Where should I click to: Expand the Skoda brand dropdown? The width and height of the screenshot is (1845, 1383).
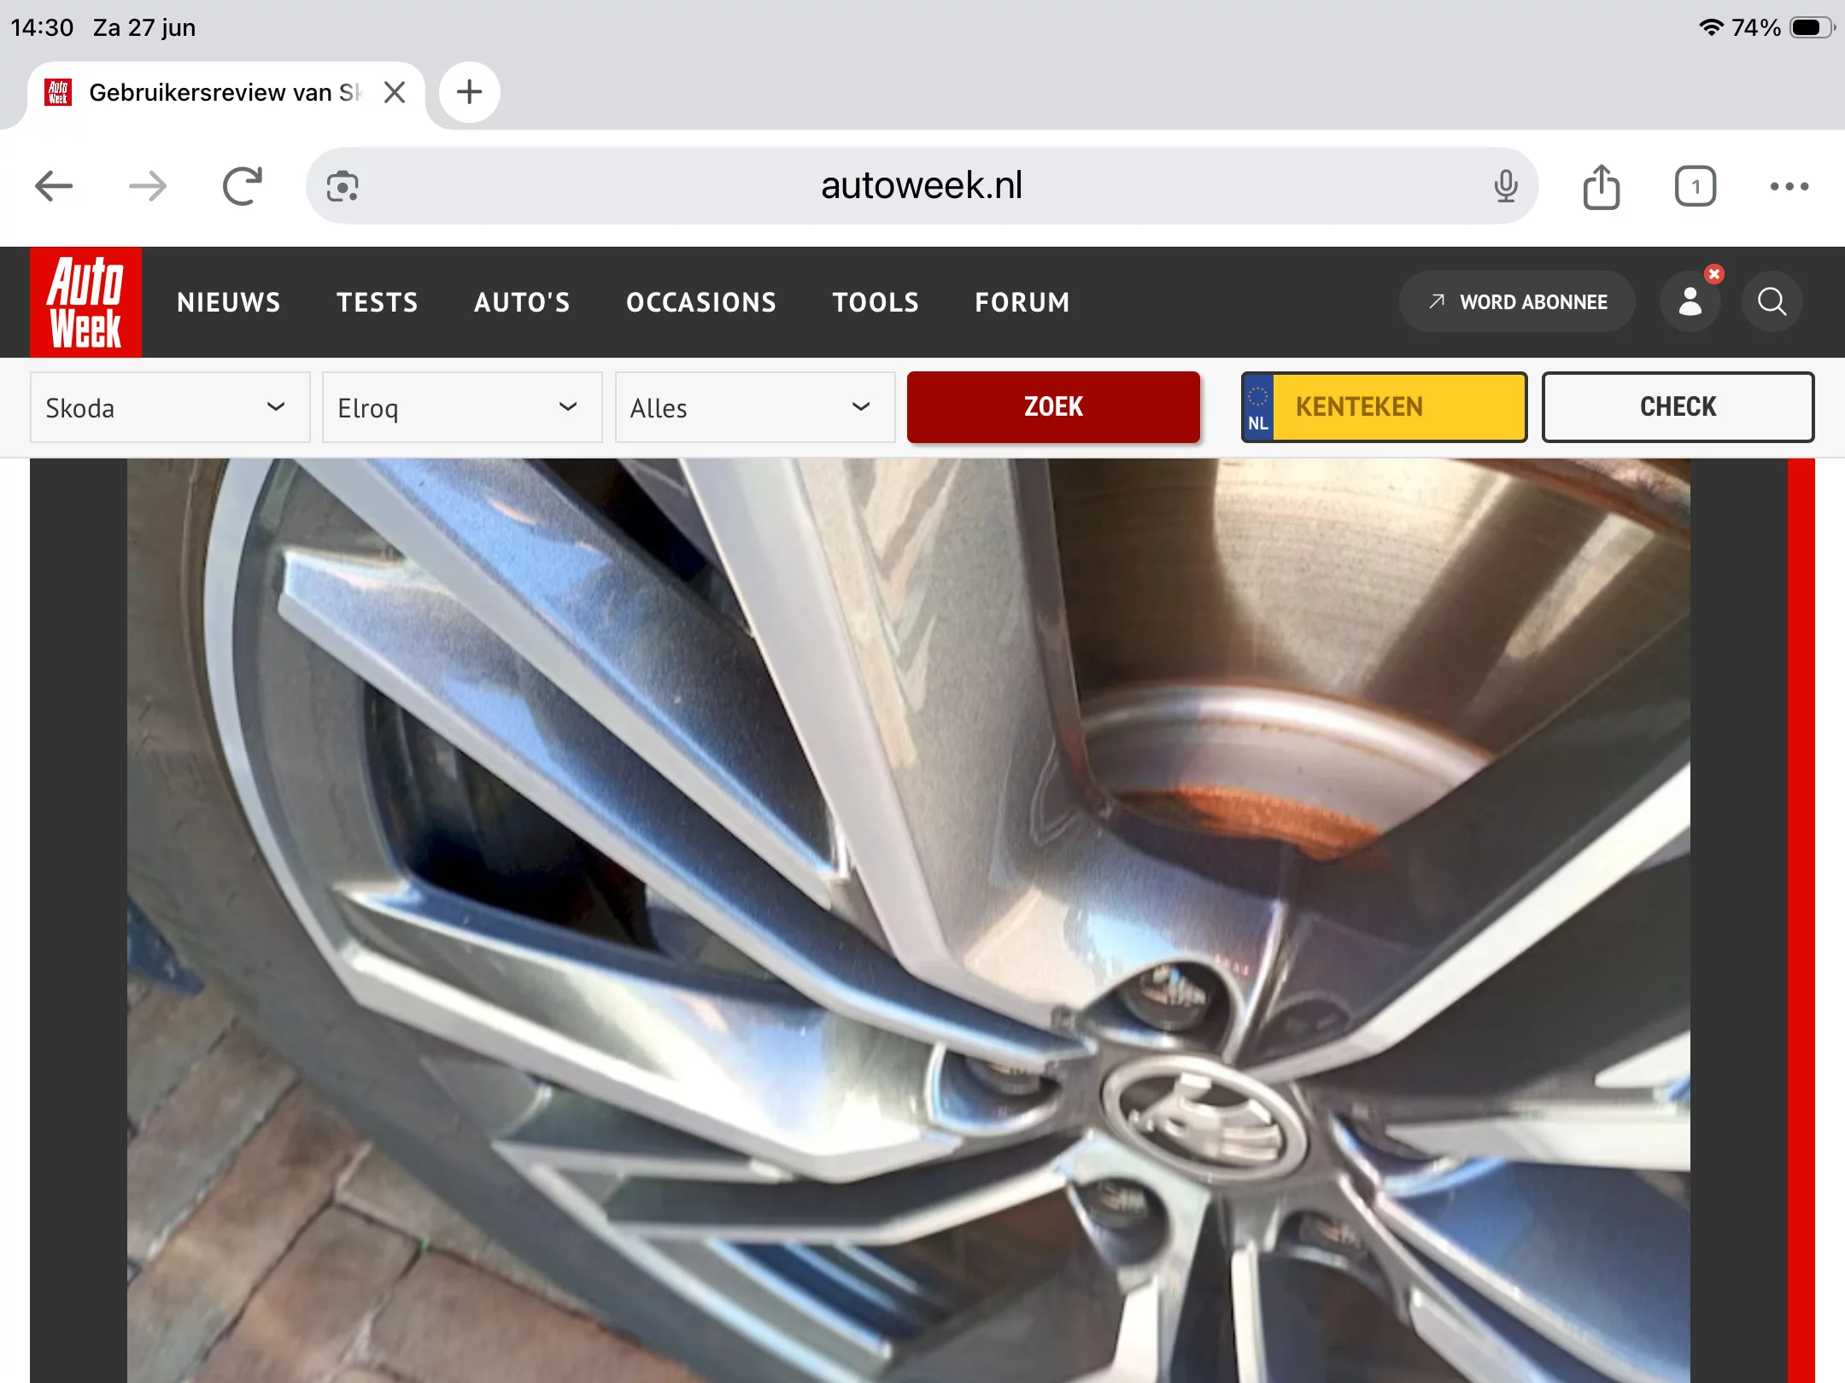point(170,407)
